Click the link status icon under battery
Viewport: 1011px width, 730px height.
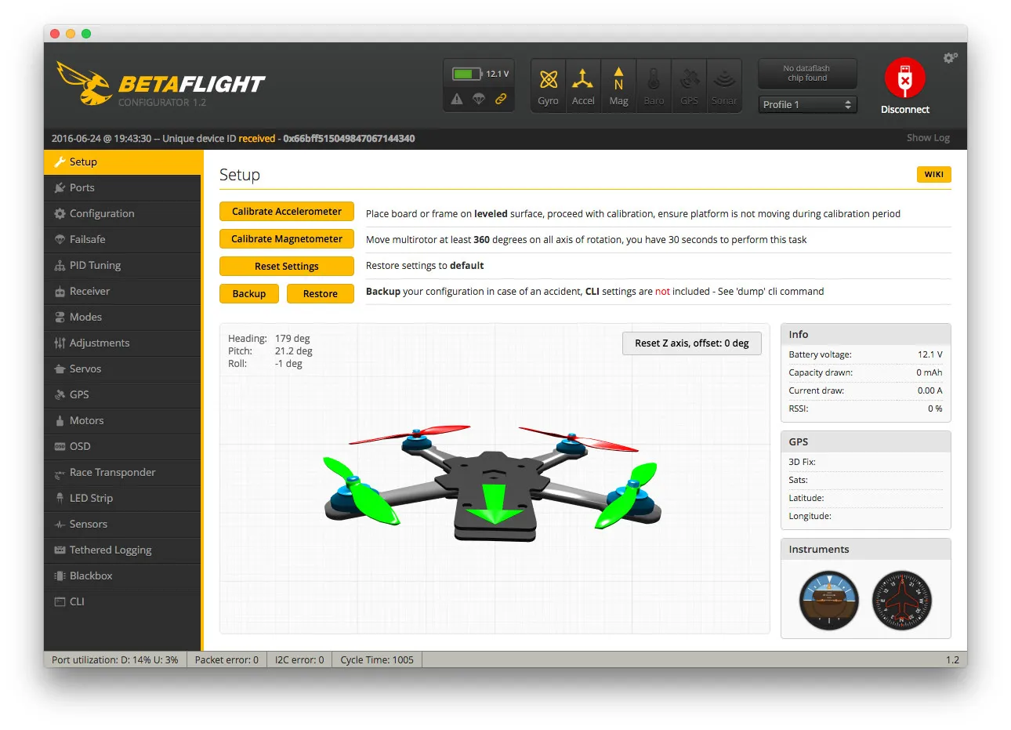pos(500,99)
